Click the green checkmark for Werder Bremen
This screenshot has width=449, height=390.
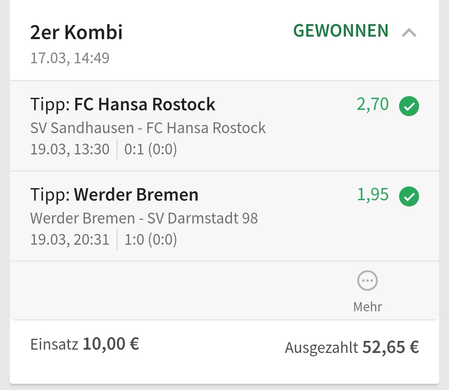pyautogui.click(x=409, y=196)
